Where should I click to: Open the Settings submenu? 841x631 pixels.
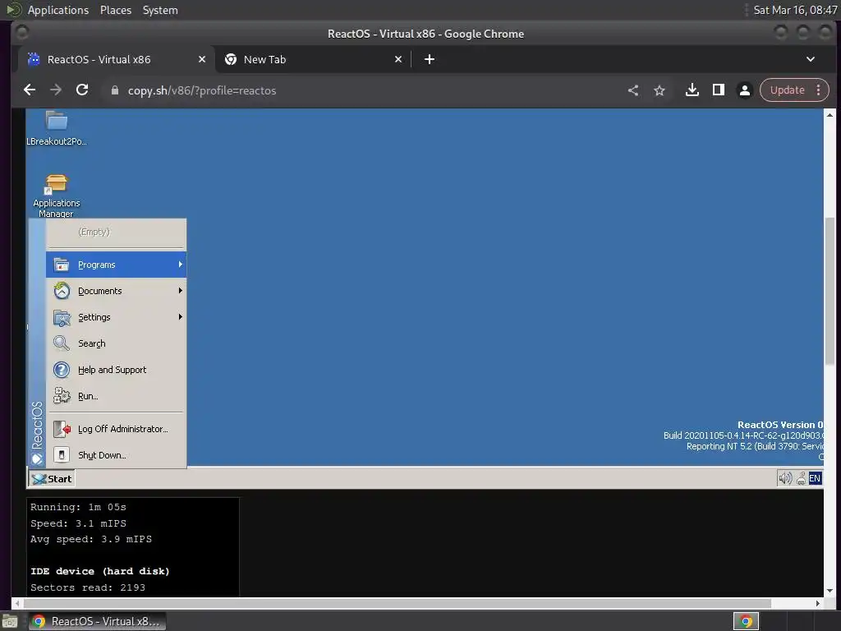(x=116, y=317)
